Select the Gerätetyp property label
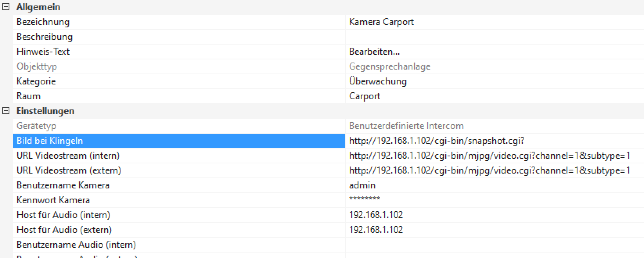The image size is (644, 258). (x=36, y=126)
